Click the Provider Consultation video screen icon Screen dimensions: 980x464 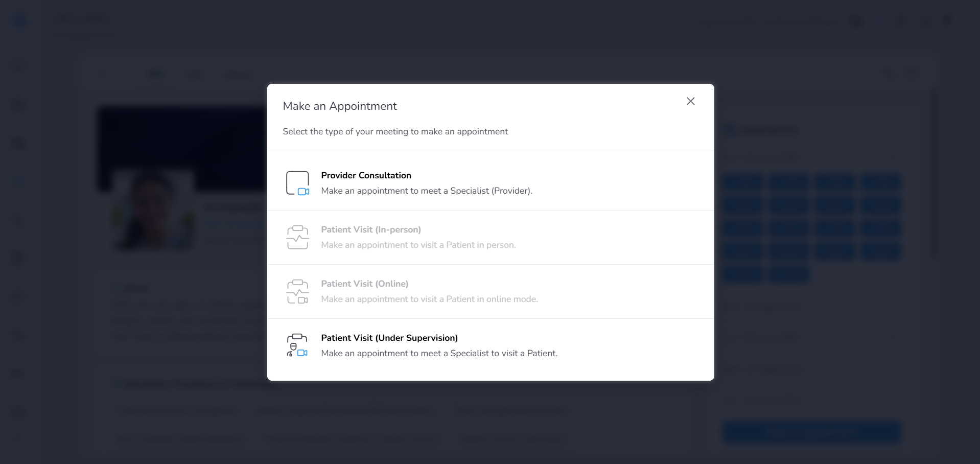(297, 183)
